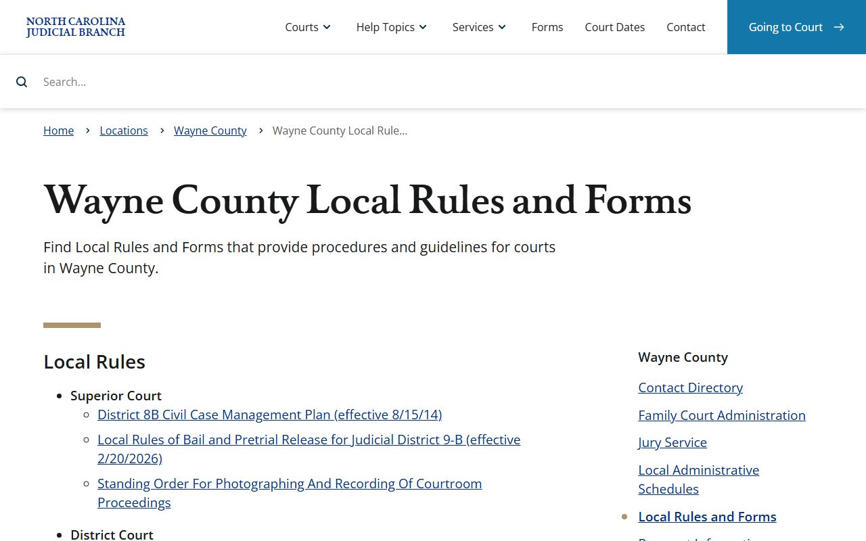The width and height of the screenshot is (866, 541).
Task: Open Local Rules of Bail and Pretrial Release
Action: click(x=309, y=449)
